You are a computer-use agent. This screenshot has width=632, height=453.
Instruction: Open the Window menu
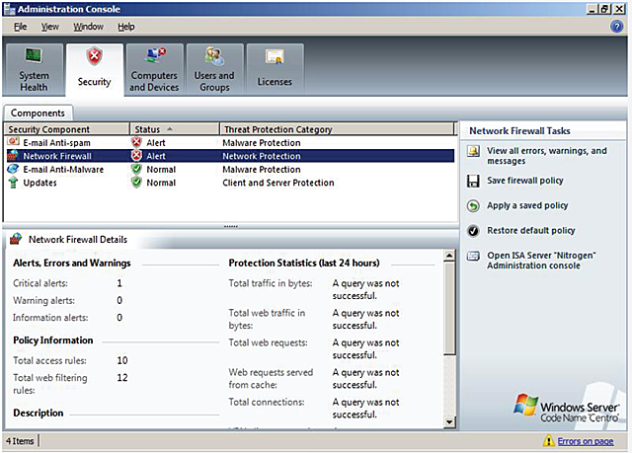pos(88,27)
